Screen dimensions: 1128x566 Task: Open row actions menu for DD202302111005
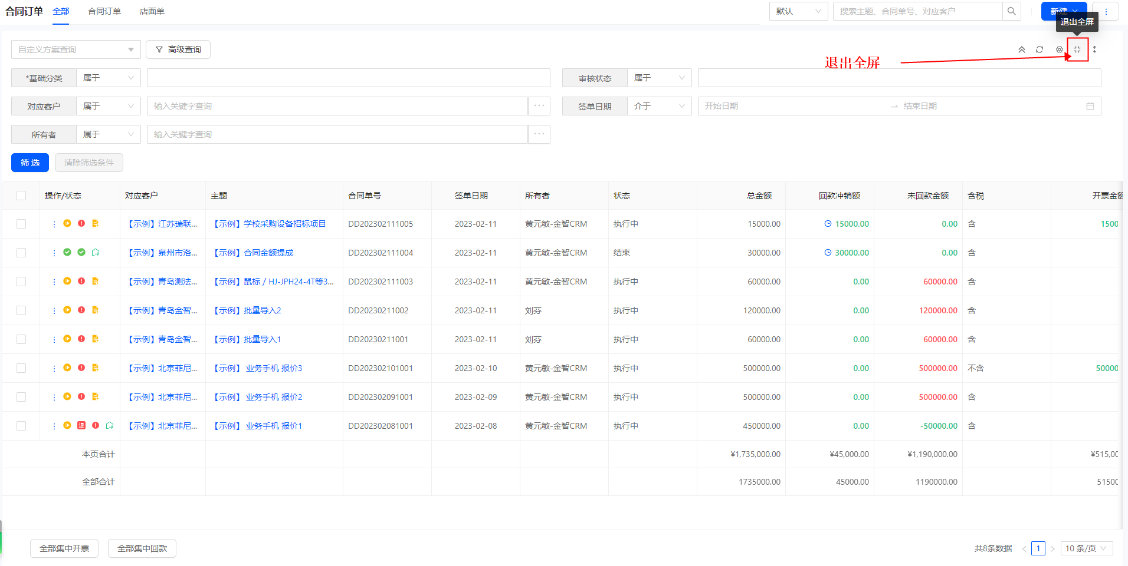(54, 224)
